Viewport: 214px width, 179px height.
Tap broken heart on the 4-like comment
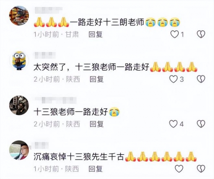click(x=201, y=124)
